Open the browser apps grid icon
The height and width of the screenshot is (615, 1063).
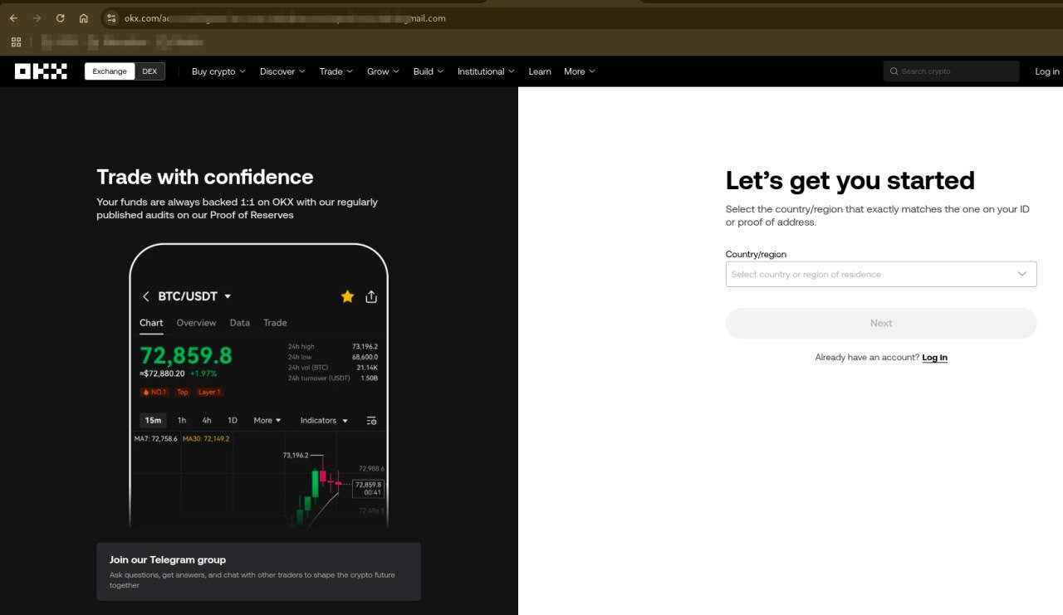16,41
